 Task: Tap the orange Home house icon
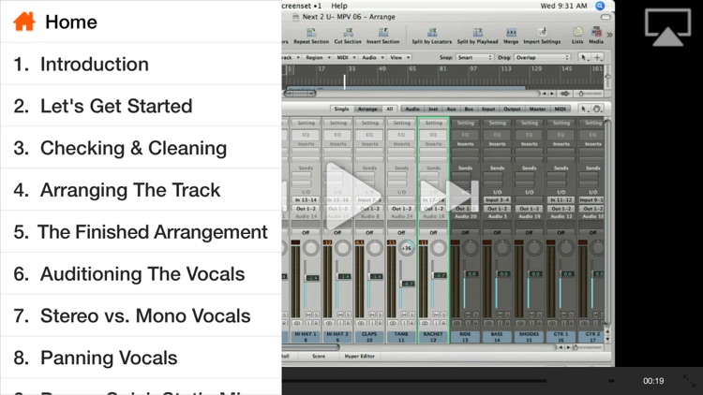[x=24, y=22]
